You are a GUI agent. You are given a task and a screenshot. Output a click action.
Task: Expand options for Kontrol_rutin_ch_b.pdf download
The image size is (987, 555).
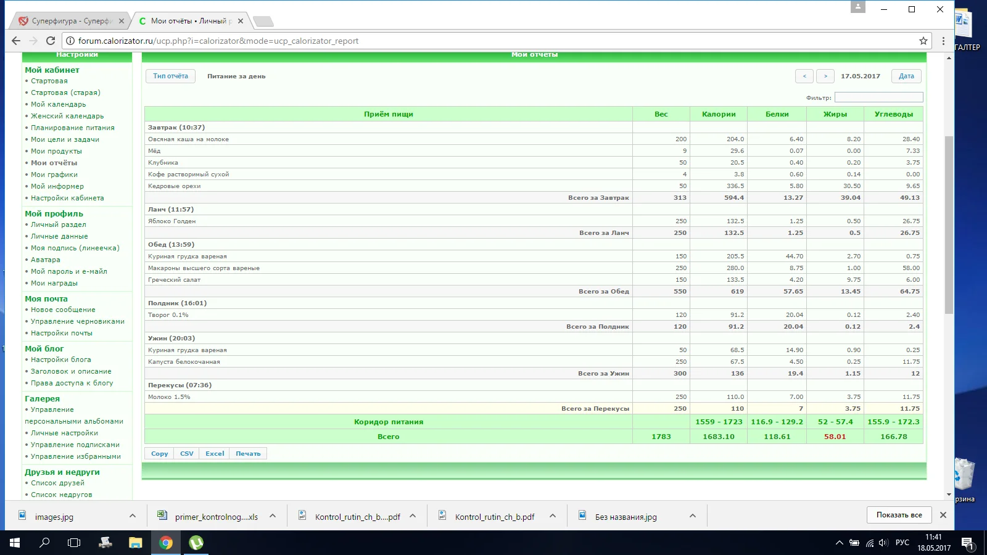(x=553, y=516)
